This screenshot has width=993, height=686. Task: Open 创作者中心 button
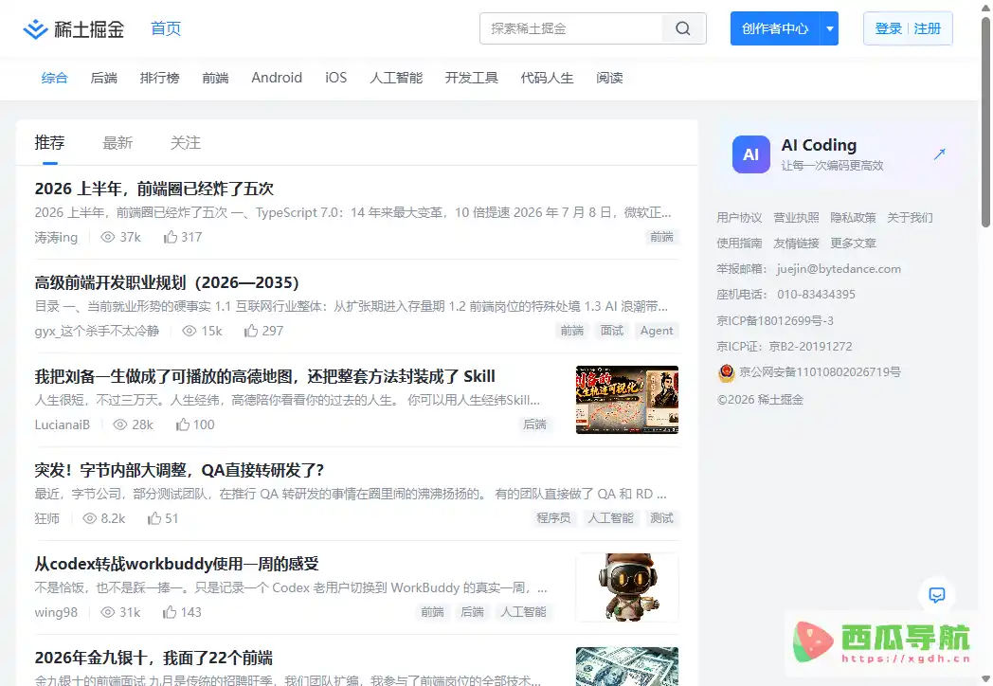click(775, 28)
